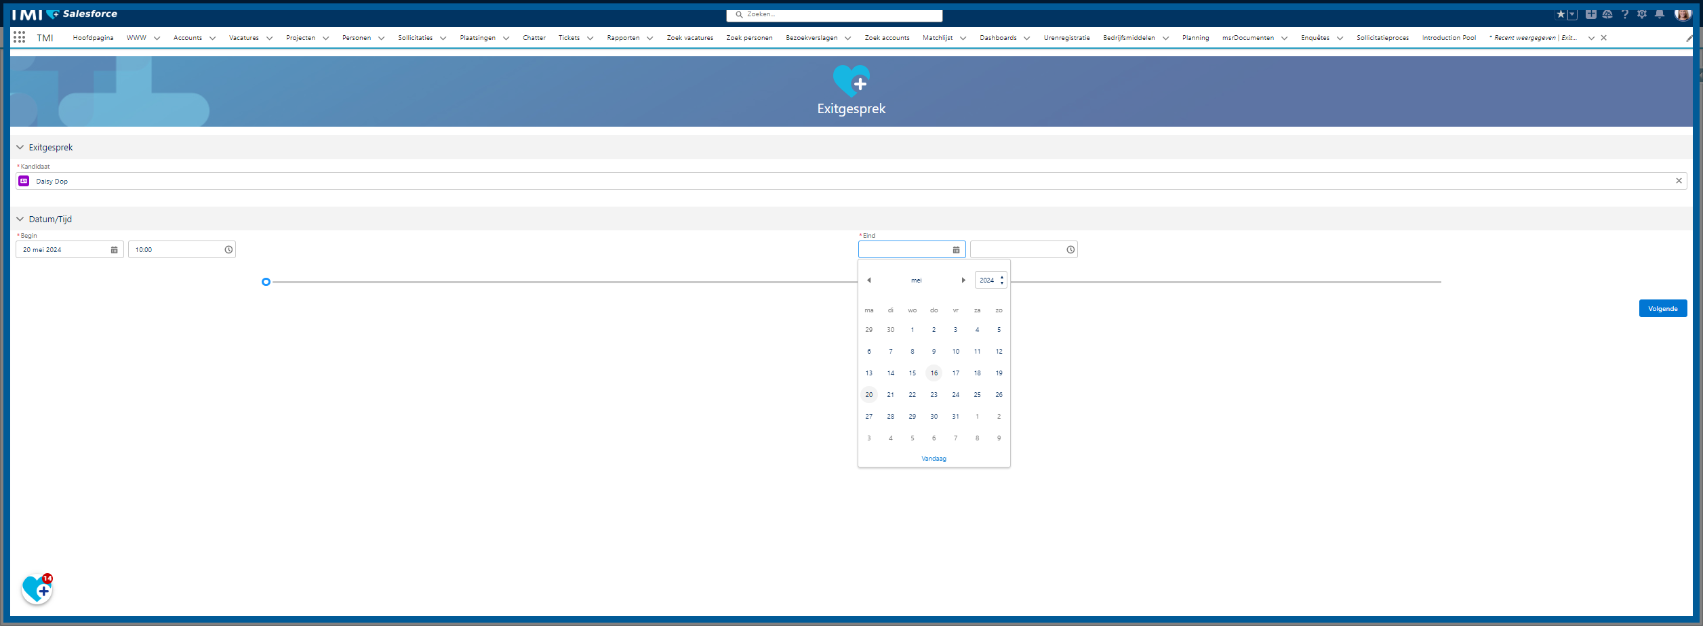The width and height of the screenshot is (1703, 626).
Task: Expand the Projecten menu chevron
Action: 325,39
